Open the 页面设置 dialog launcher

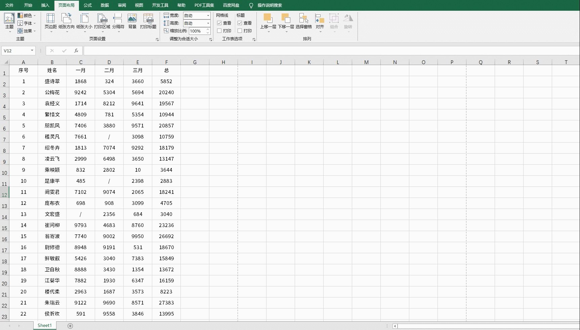click(x=157, y=40)
